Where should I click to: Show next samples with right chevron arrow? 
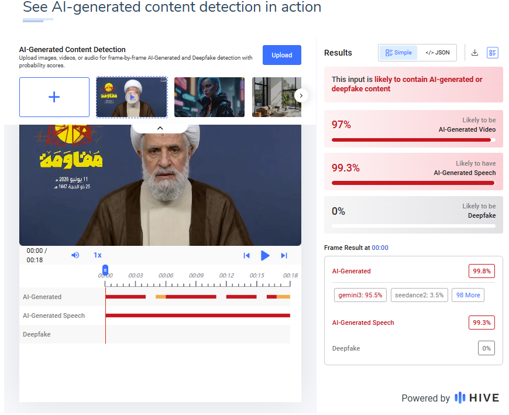pos(301,95)
